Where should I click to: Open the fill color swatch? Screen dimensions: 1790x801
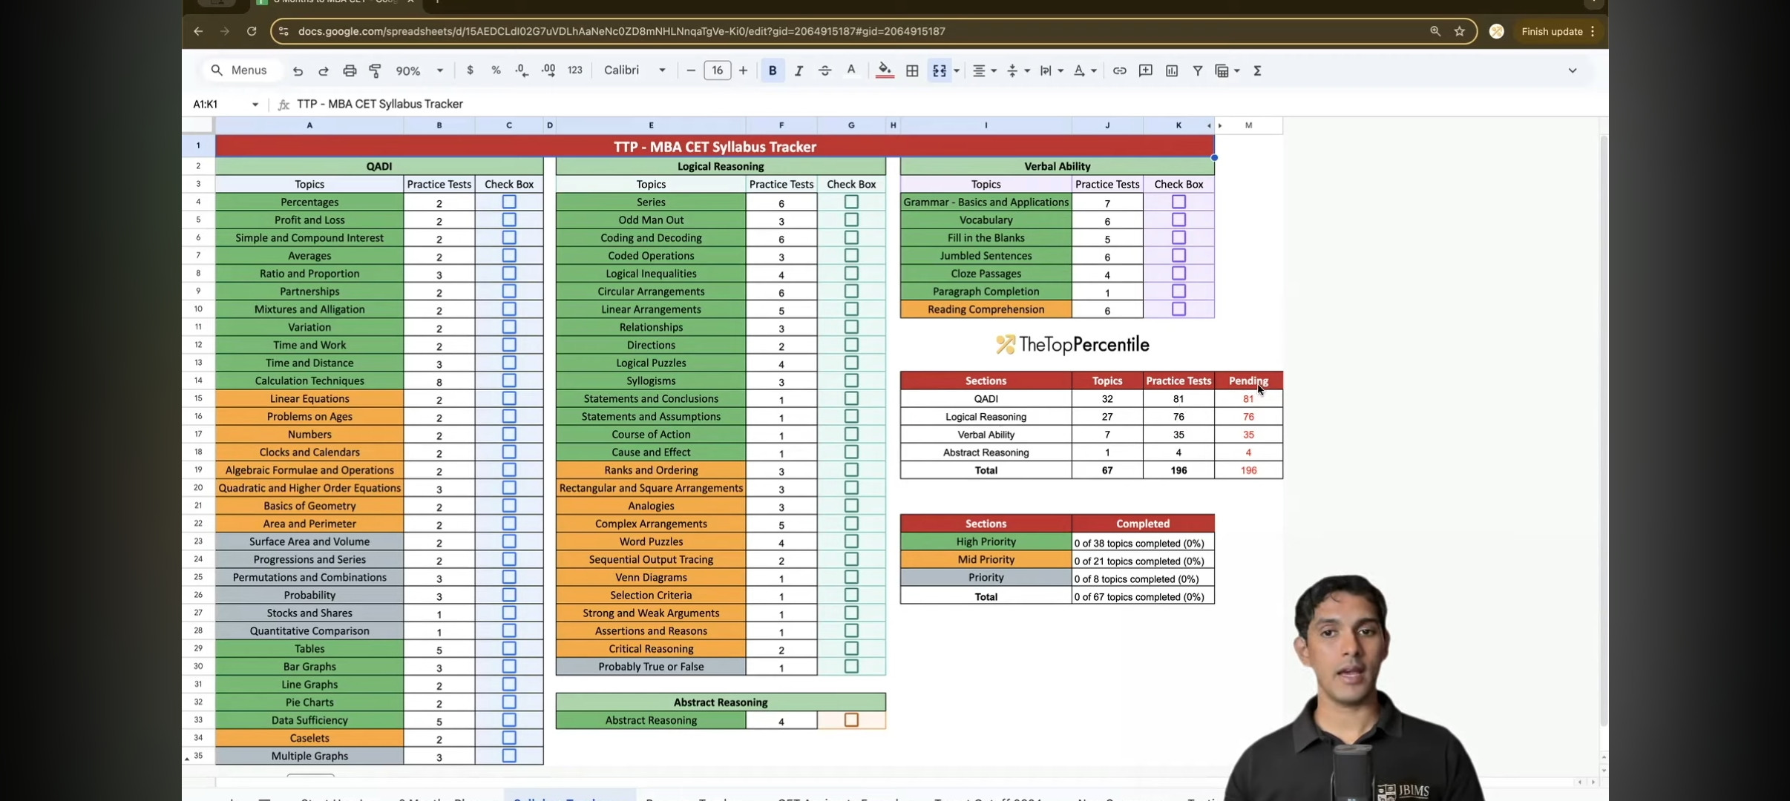pos(885,70)
